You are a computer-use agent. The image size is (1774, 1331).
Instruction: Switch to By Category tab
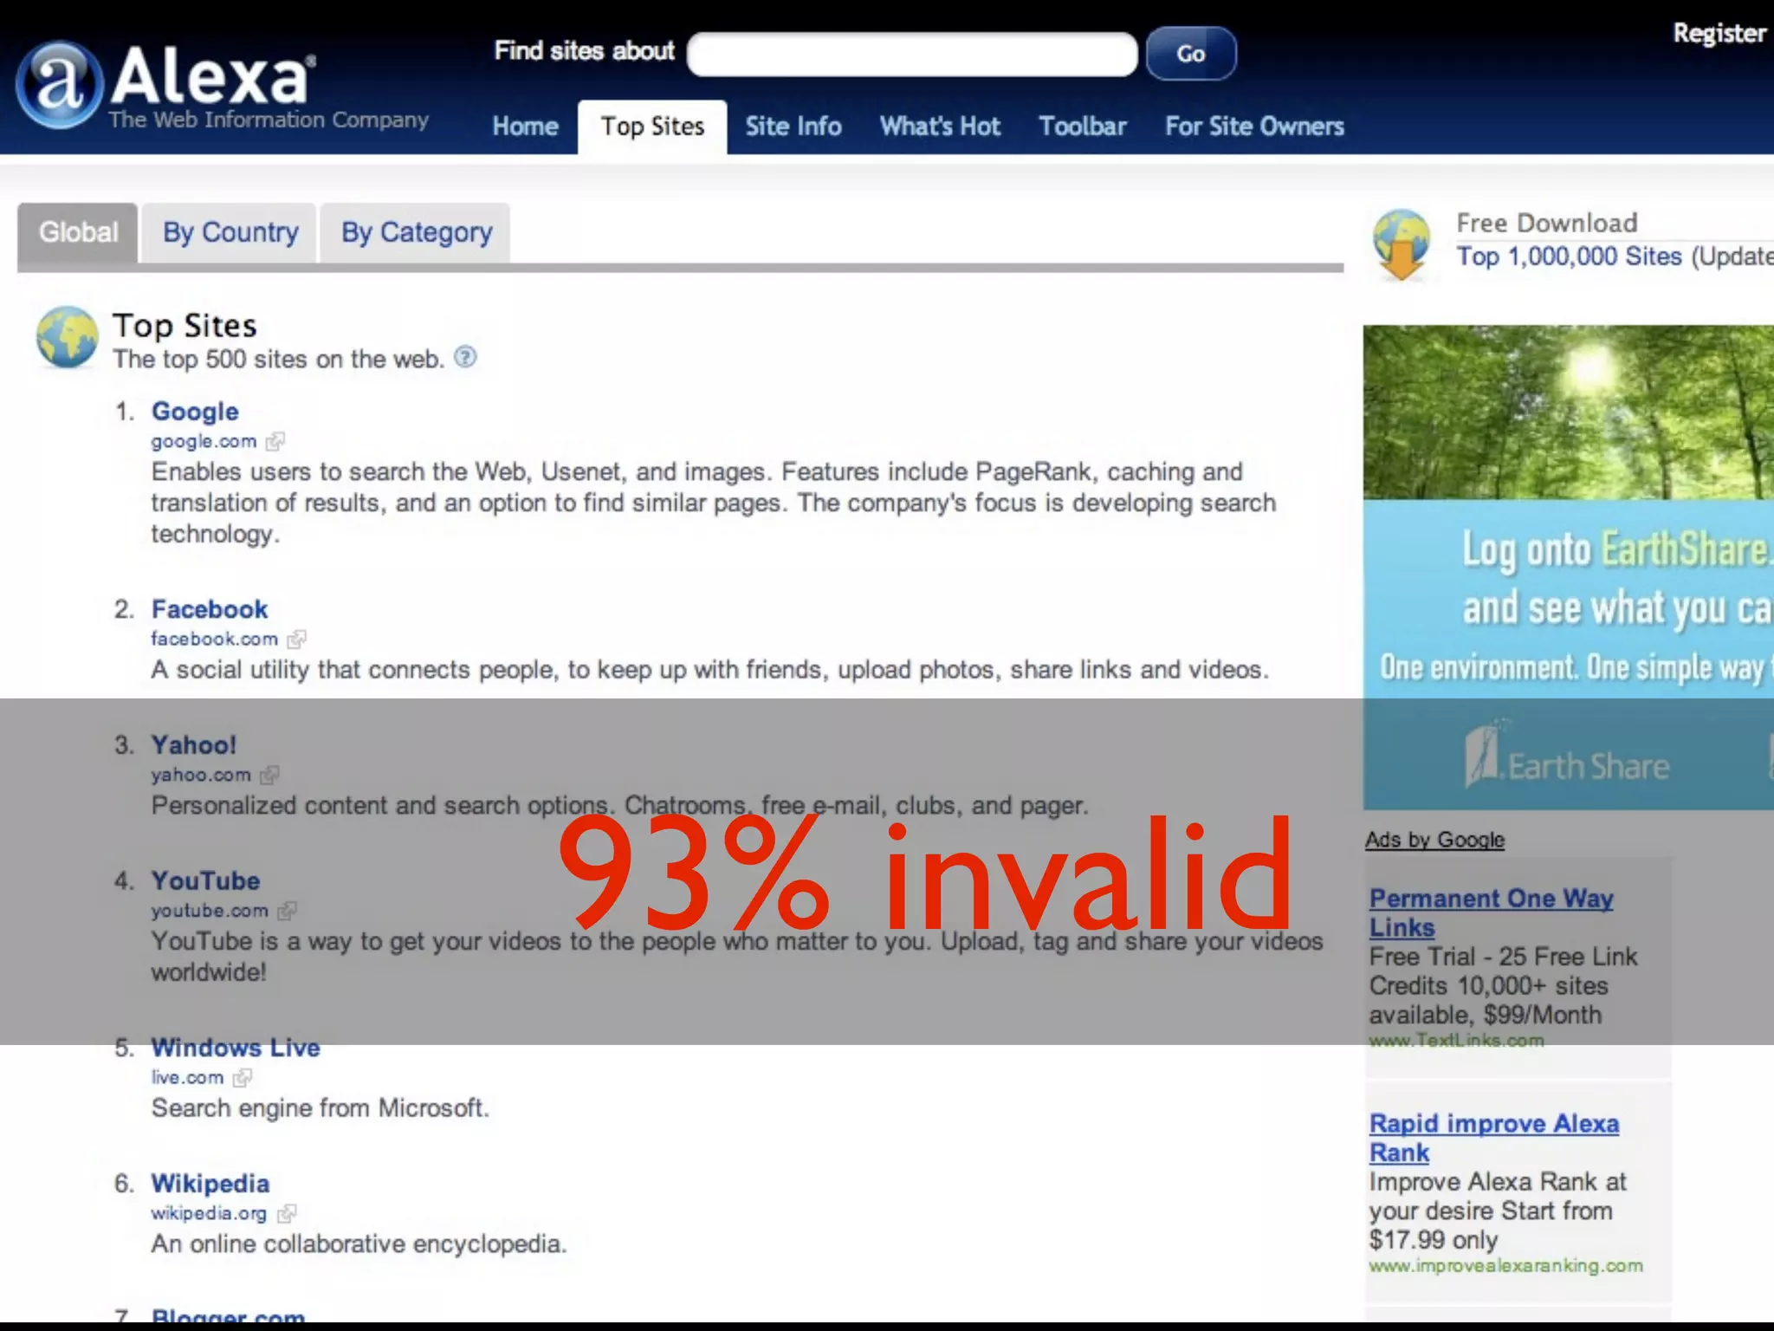[x=416, y=232]
